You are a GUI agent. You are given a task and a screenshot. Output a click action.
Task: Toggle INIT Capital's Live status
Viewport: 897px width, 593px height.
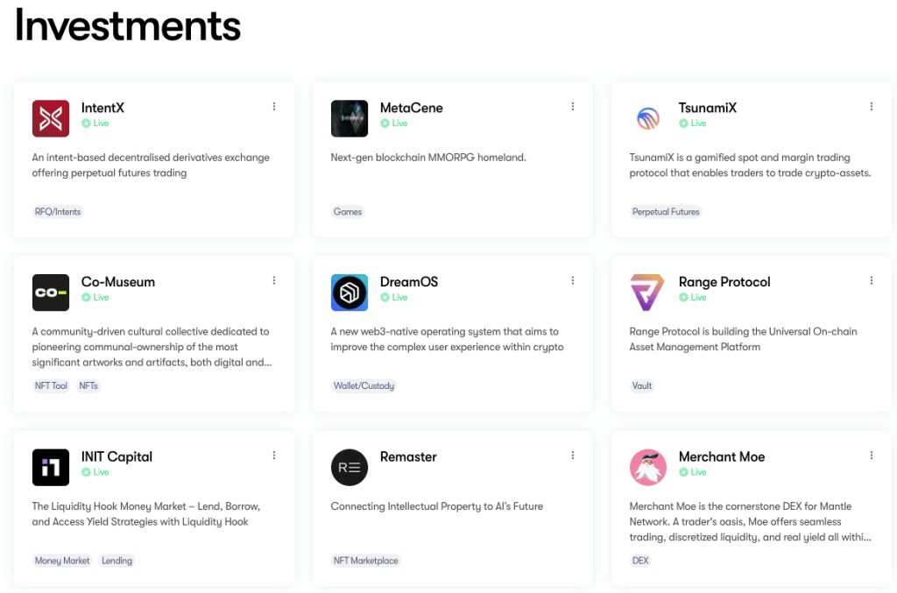(x=95, y=472)
